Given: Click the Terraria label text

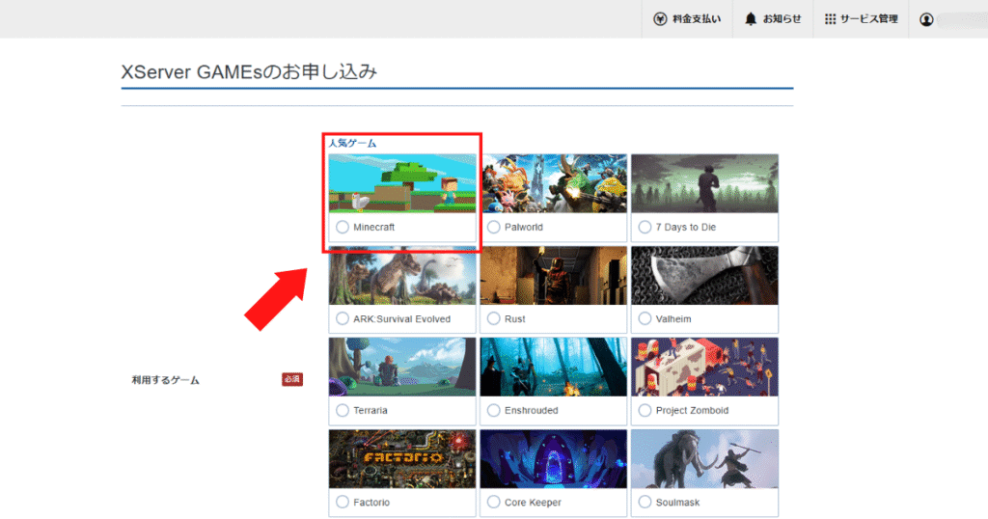Looking at the screenshot, I should click(x=370, y=410).
